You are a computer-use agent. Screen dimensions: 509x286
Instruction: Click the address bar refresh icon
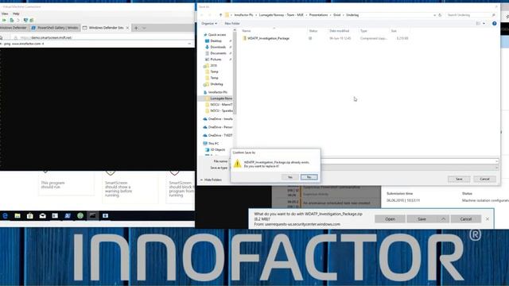pos(440,15)
